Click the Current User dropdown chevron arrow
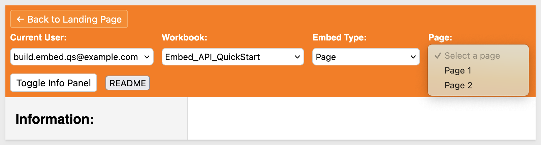 pyautogui.click(x=147, y=57)
